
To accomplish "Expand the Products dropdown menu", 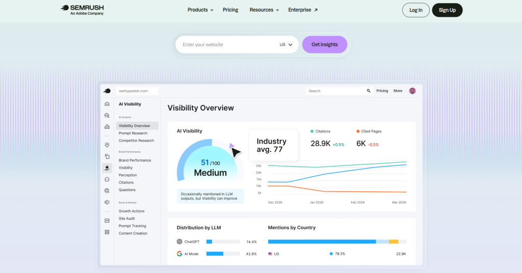I will click(200, 10).
